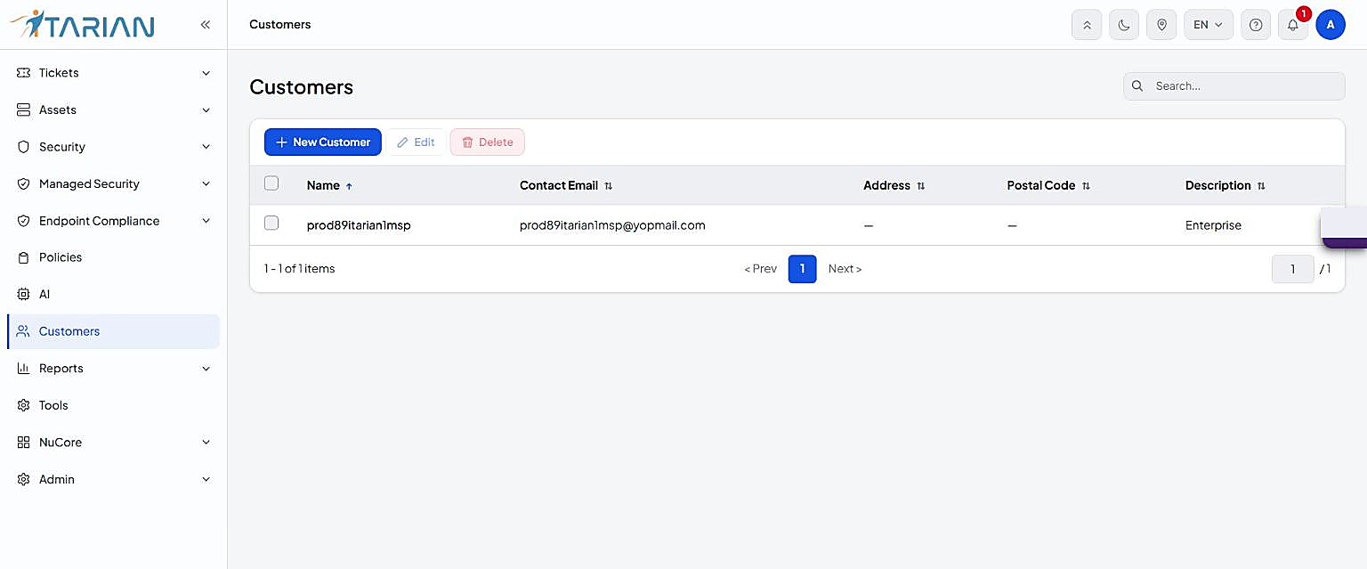
Task: Tick checkbox for prod89itarian1msp row
Action: click(x=271, y=224)
